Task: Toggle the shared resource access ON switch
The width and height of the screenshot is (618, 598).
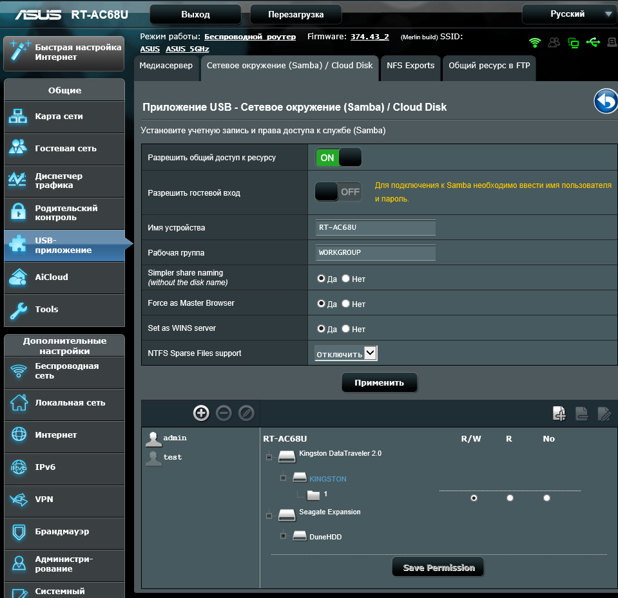Action: click(338, 158)
